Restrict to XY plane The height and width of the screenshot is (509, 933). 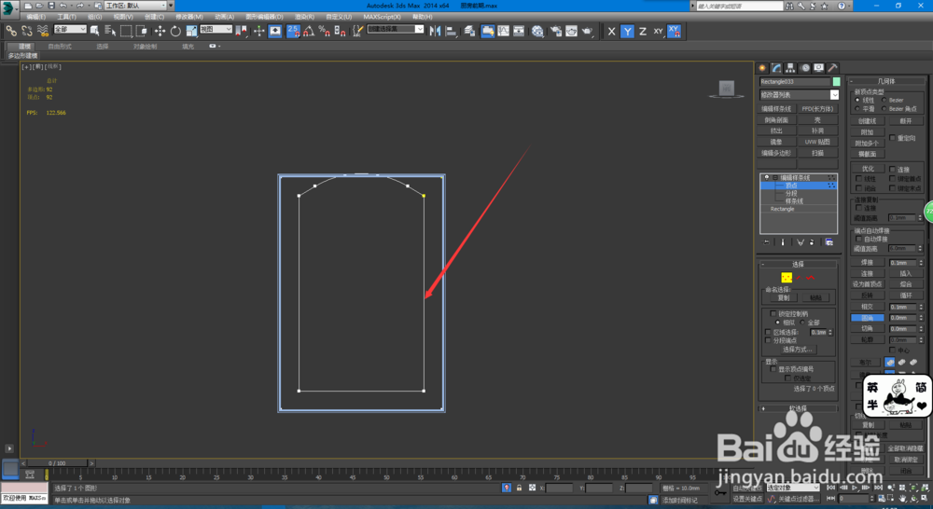[658, 32]
